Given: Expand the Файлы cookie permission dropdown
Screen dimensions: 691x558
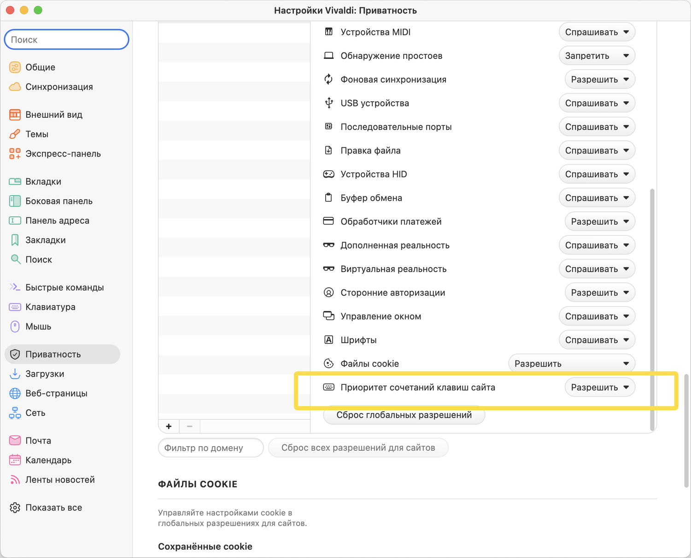Looking at the screenshot, I should (571, 364).
